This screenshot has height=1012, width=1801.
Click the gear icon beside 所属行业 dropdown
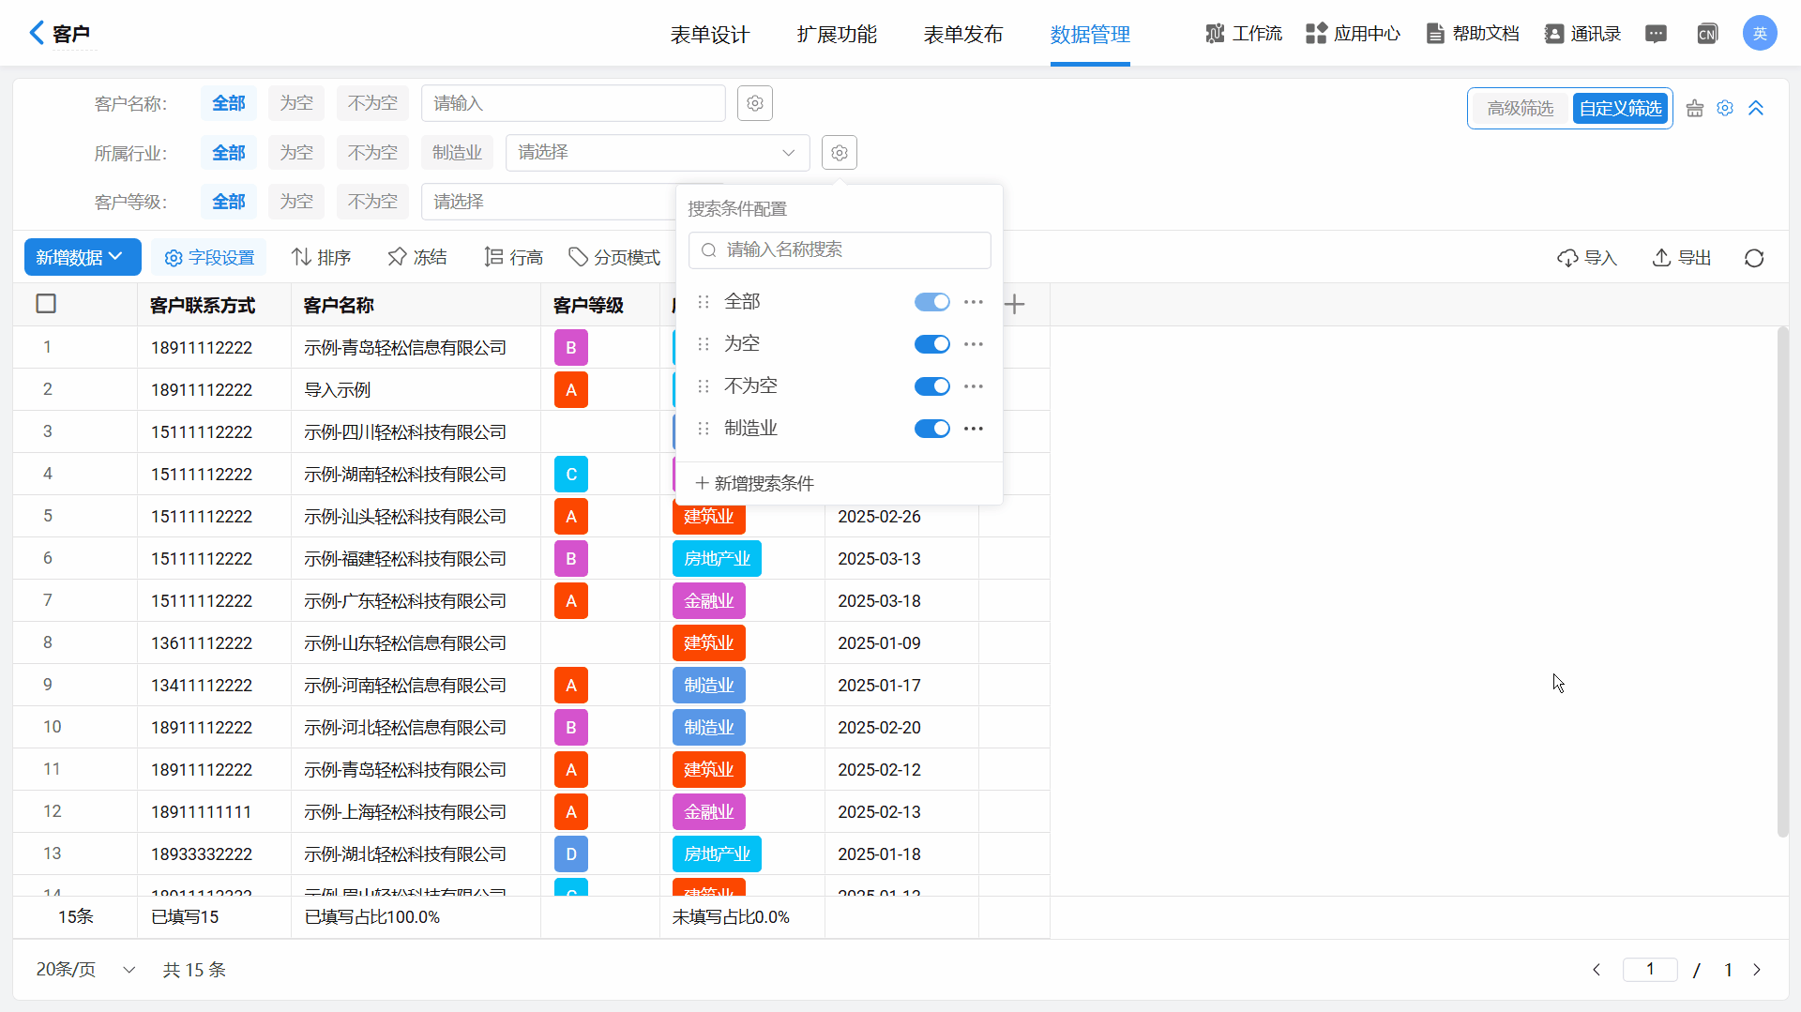click(840, 153)
